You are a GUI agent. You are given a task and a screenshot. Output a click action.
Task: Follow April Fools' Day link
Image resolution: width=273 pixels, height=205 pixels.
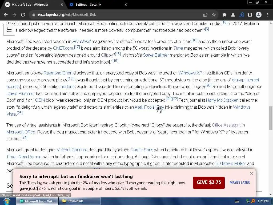149,107
